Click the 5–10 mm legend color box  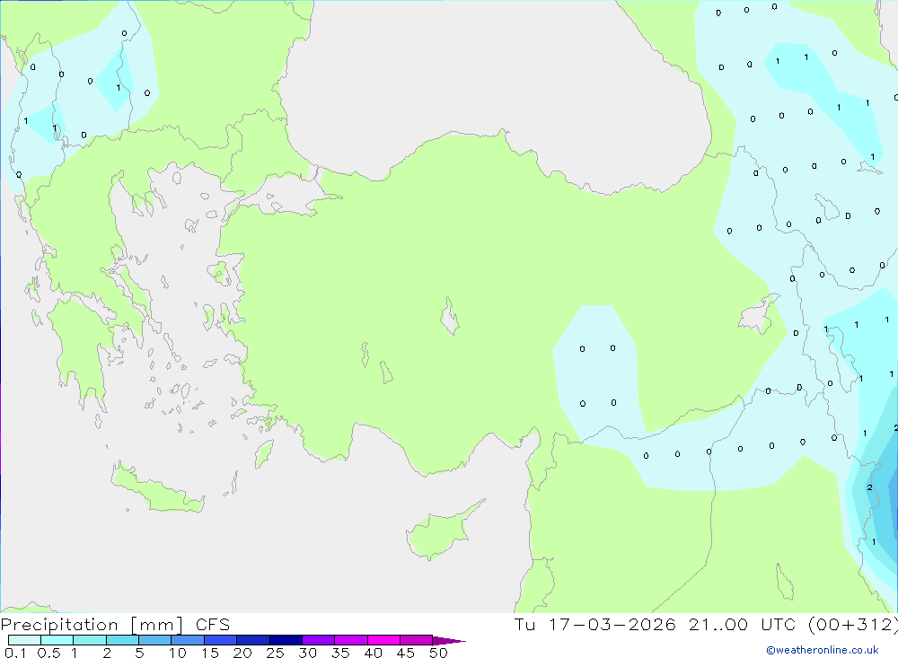(154, 640)
